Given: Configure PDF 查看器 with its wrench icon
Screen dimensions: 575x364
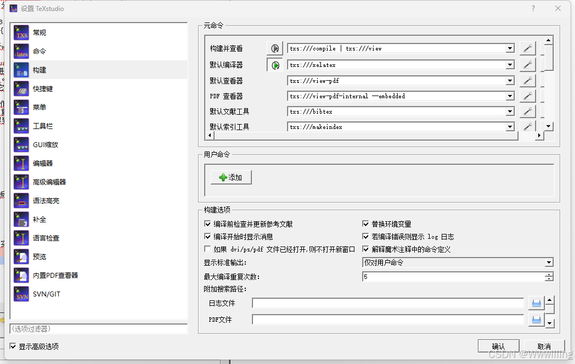Looking at the screenshot, I should [528, 96].
